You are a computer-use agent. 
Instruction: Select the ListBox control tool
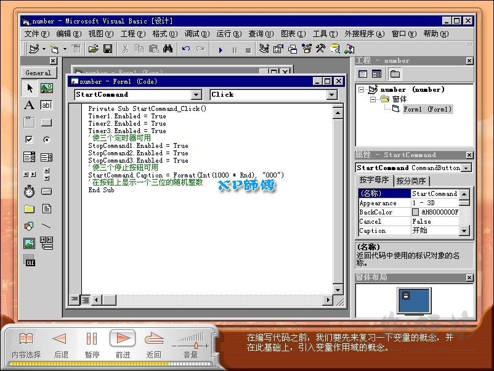click(47, 157)
